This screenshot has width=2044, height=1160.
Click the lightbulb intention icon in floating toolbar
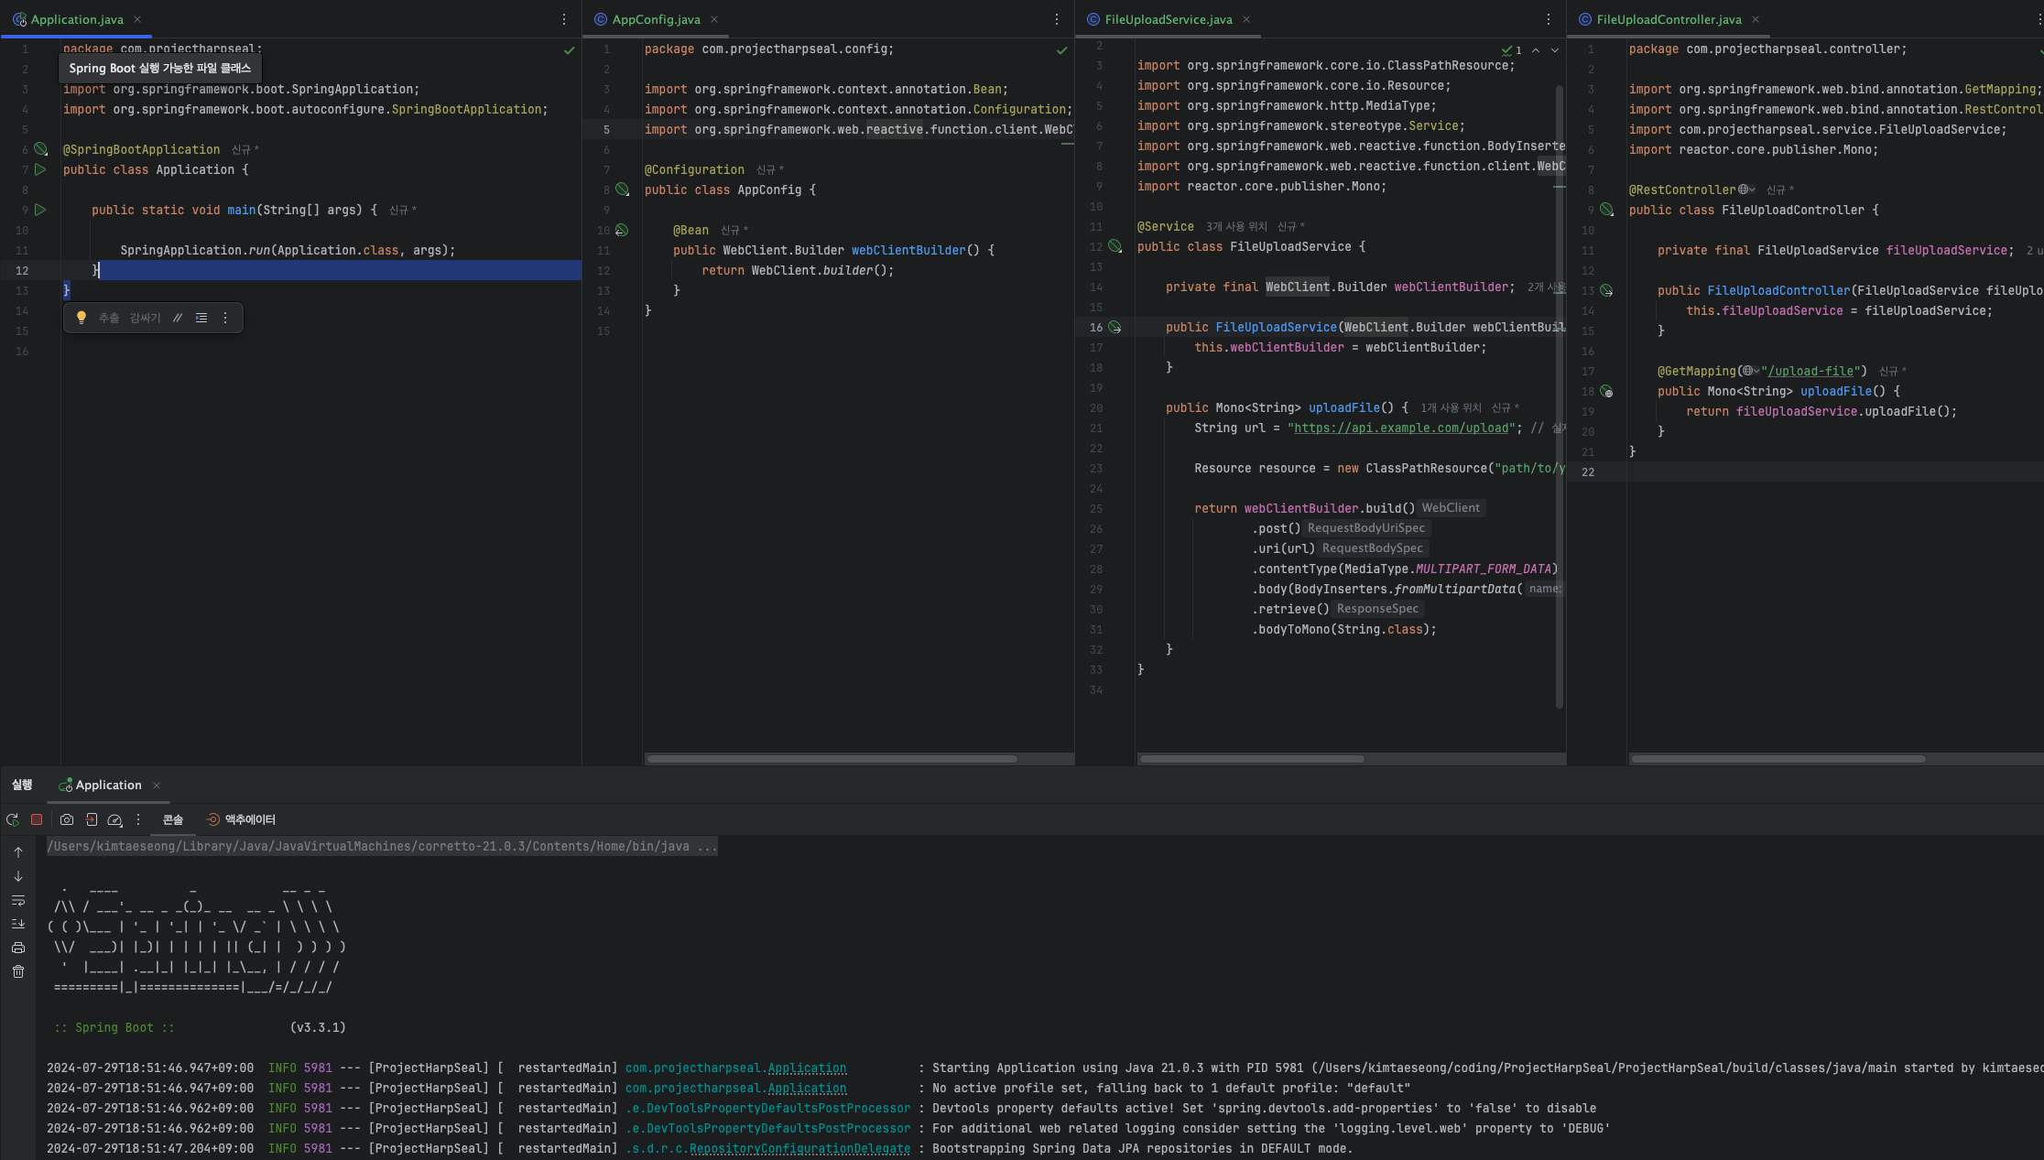tap(81, 318)
